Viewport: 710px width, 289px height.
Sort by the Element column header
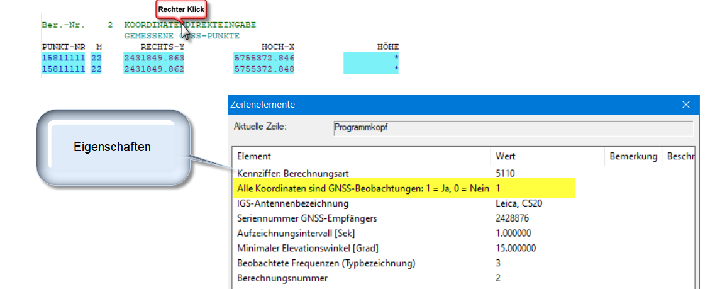(254, 156)
